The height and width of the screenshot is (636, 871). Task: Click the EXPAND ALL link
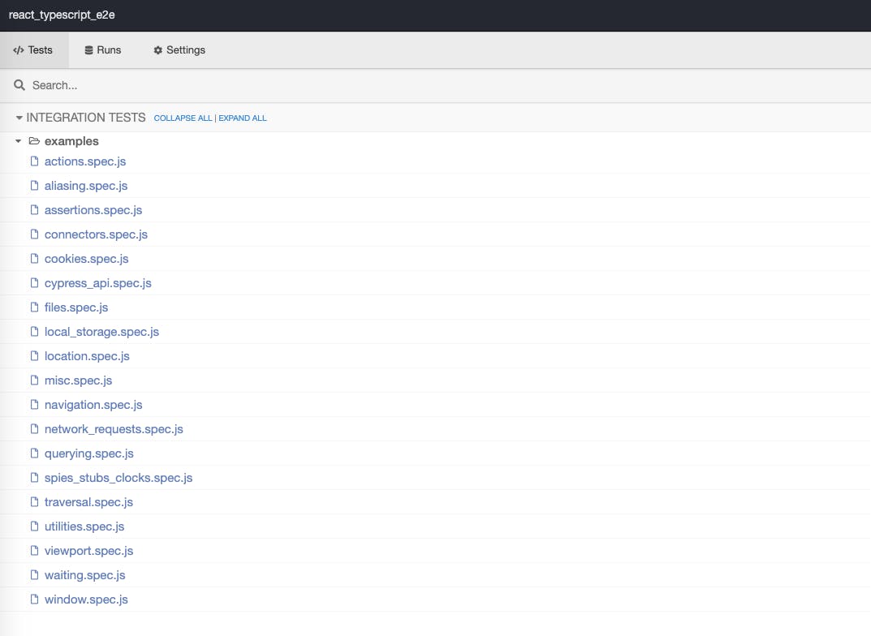tap(242, 118)
